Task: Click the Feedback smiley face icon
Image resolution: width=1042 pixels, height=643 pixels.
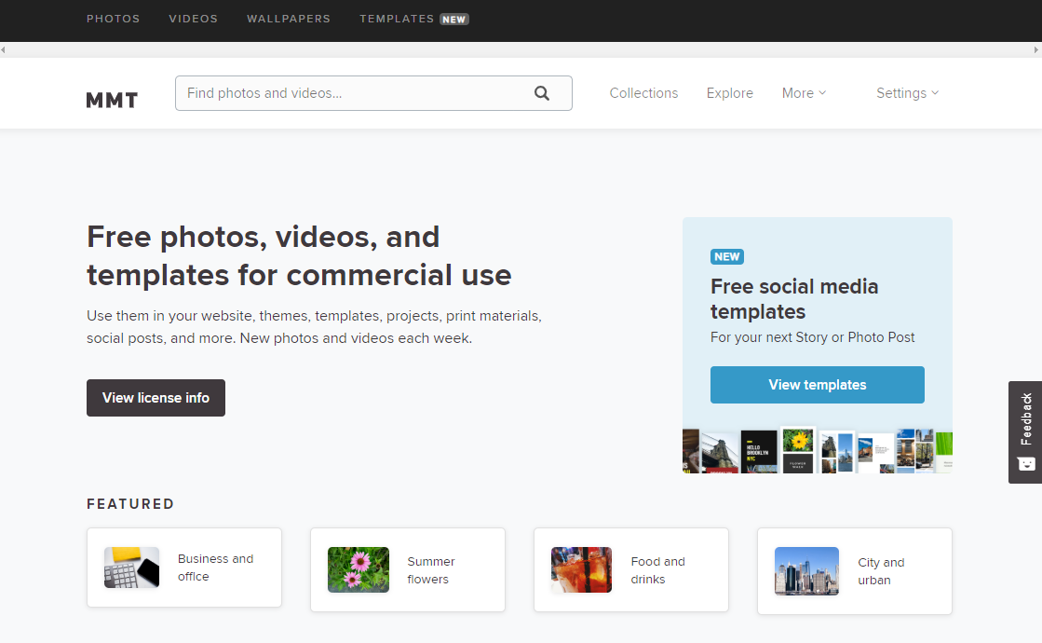Action: (1027, 463)
